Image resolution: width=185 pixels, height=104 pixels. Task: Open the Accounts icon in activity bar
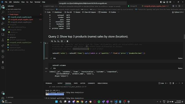3,93
